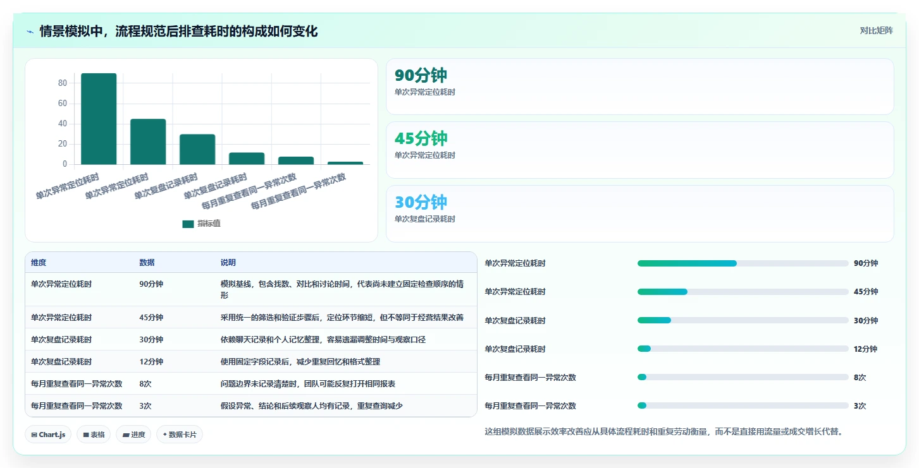Click the 12分钟 cell in the table
Viewport: 919px width, 468px height.
click(151, 361)
